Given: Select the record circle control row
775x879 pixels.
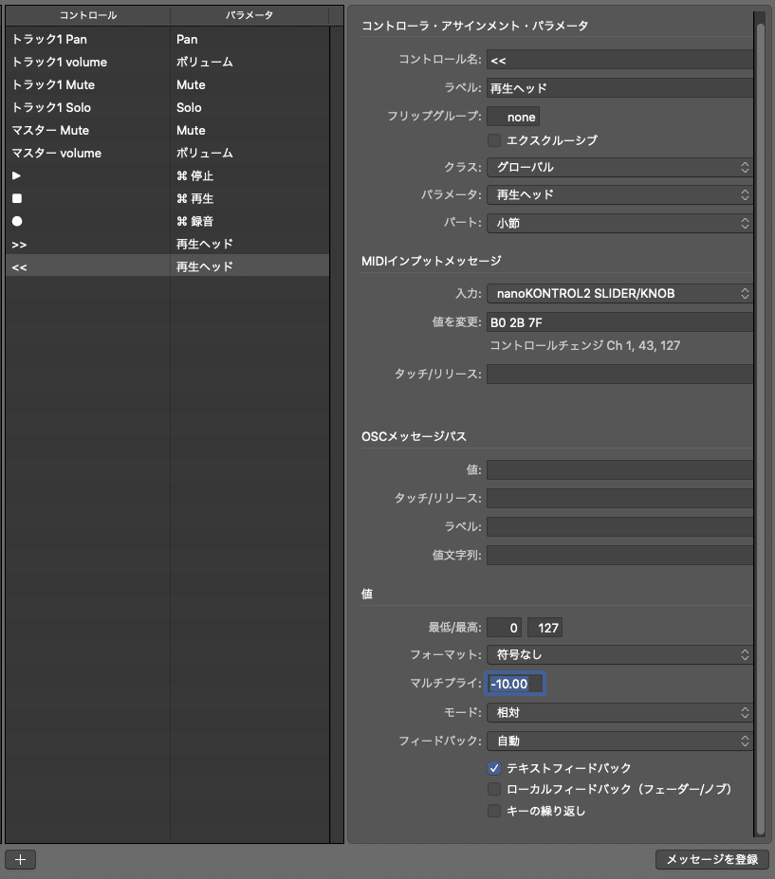Looking at the screenshot, I should (x=167, y=222).
